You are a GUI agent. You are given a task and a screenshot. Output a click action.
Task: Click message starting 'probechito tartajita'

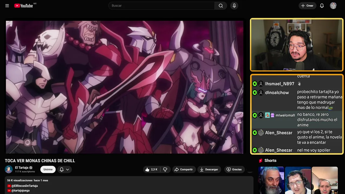pos(320,100)
